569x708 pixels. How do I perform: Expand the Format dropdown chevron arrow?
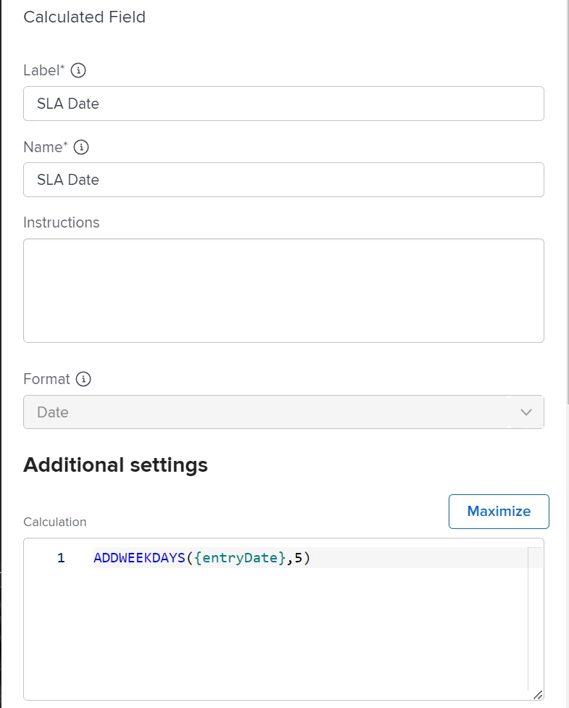(526, 412)
